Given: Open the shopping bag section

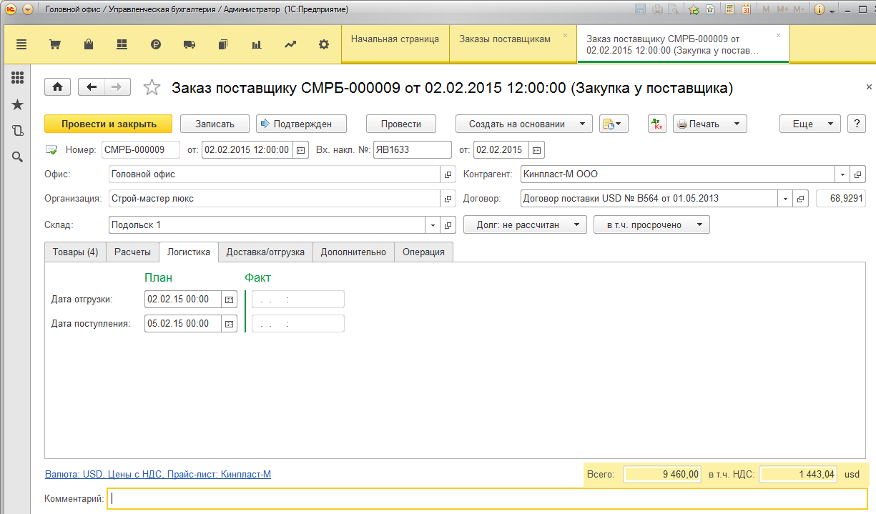Looking at the screenshot, I should click(x=89, y=44).
